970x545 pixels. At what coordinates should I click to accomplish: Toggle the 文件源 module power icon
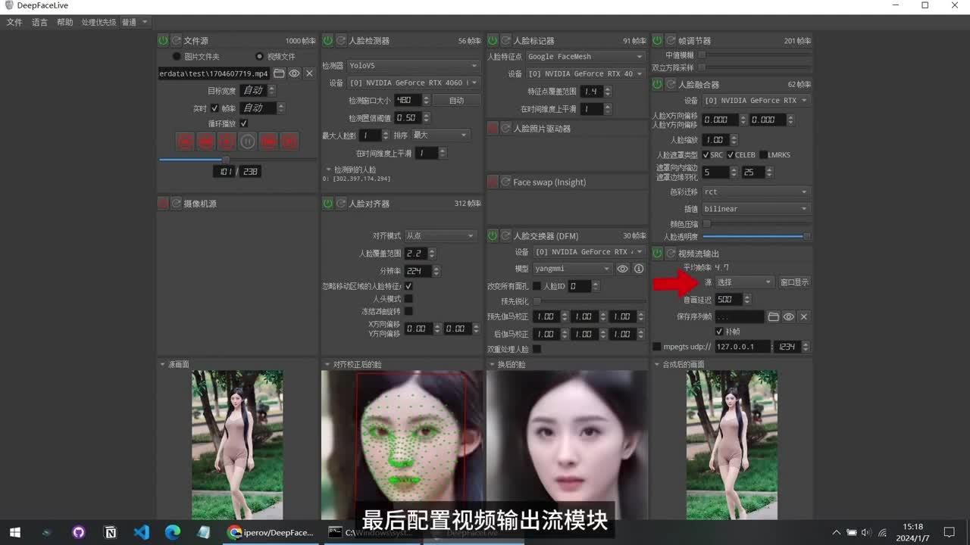[x=162, y=41]
